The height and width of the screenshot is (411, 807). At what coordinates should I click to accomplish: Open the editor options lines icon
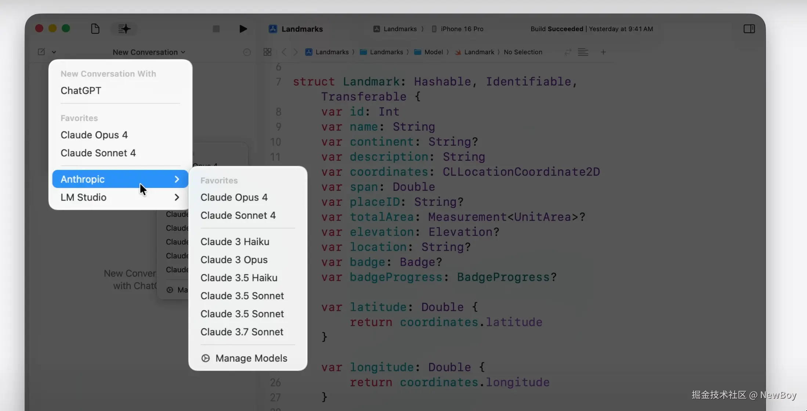tap(583, 52)
